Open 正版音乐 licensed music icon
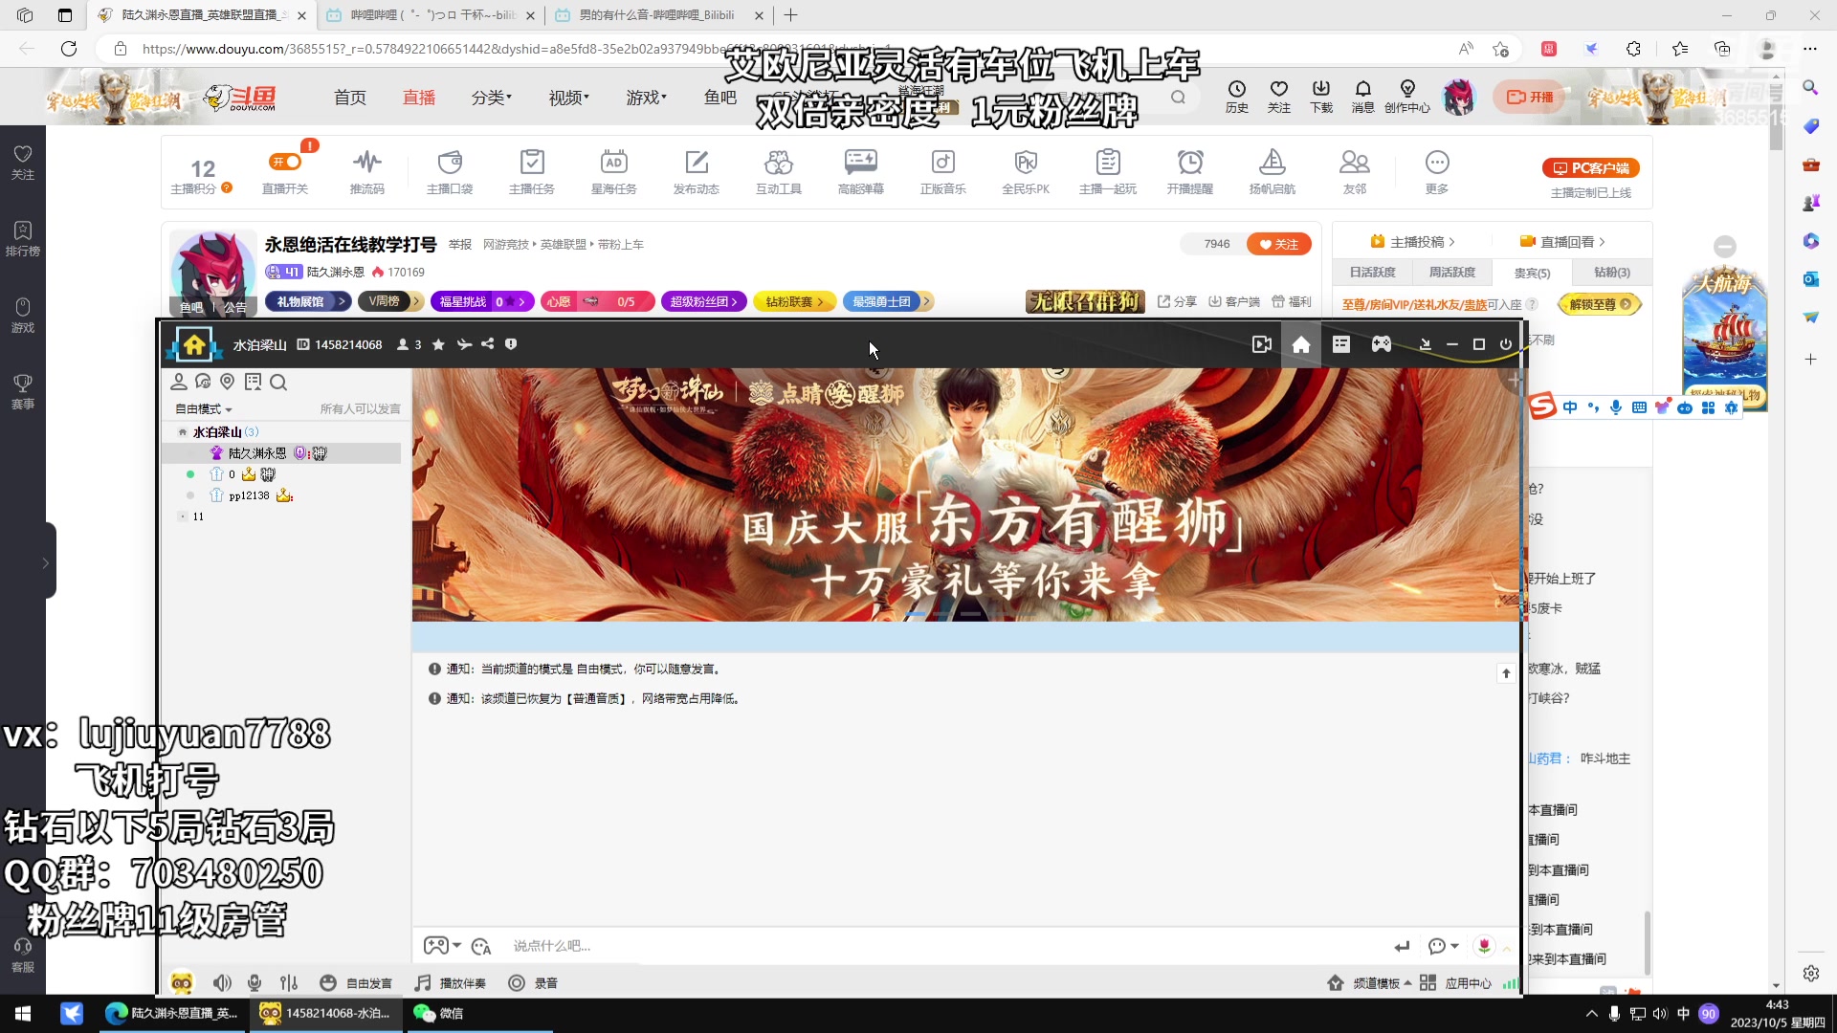Viewport: 1837px width, 1033px height. tap(943, 172)
